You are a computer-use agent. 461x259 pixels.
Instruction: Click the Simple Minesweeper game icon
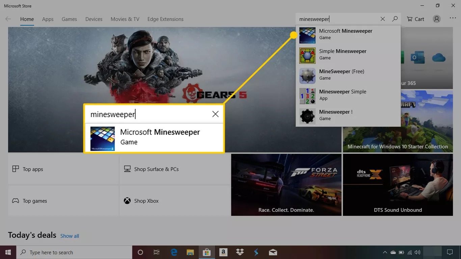tap(307, 56)
